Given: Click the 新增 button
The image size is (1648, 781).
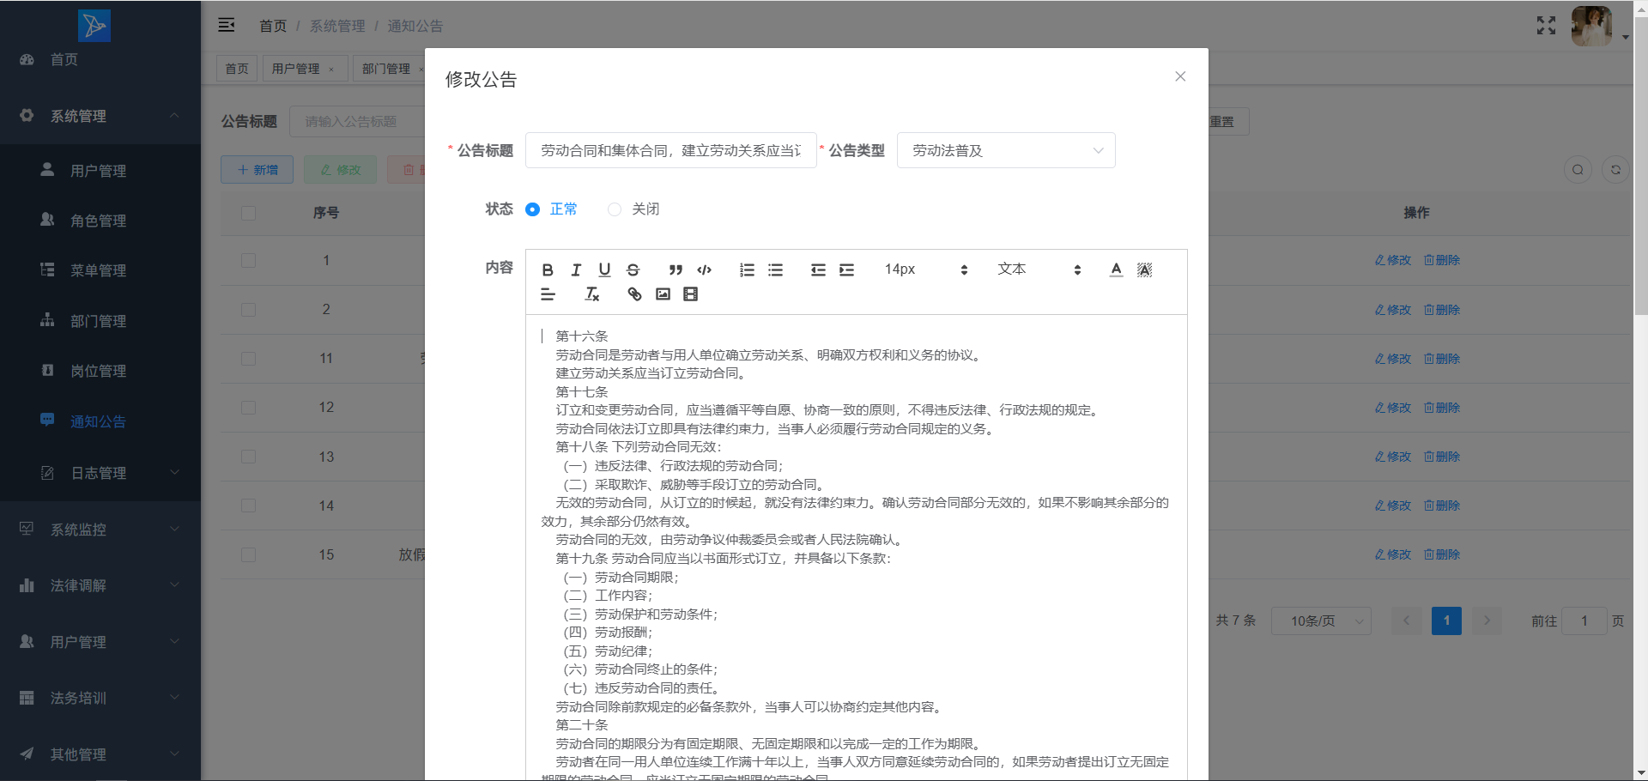Looking at the screenshot, I should [x=257, y=170].
